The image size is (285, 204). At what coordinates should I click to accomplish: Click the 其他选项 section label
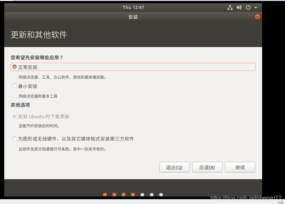click(20, 105)
